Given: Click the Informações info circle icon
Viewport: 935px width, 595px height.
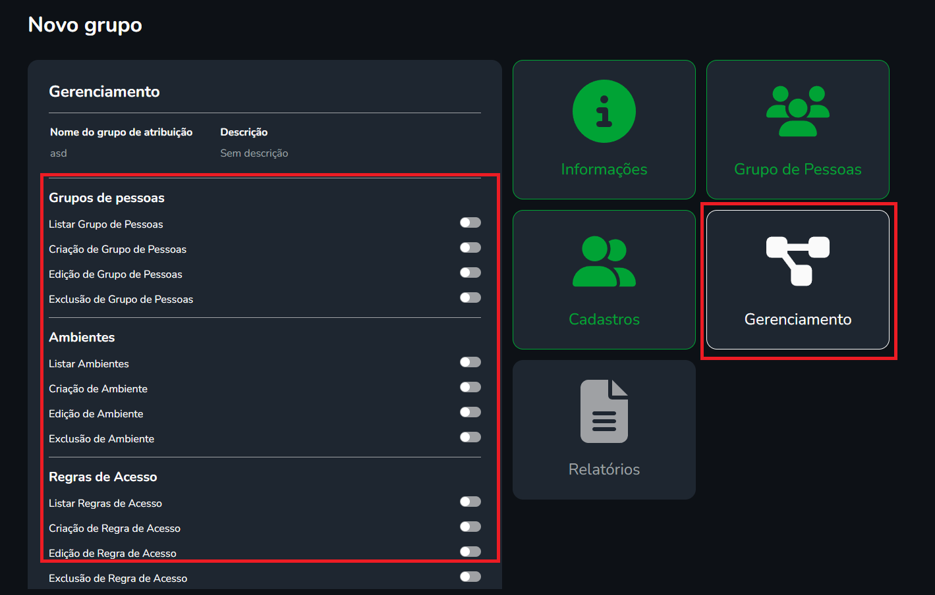Looking at the screenshot, I should pos(604,111).
